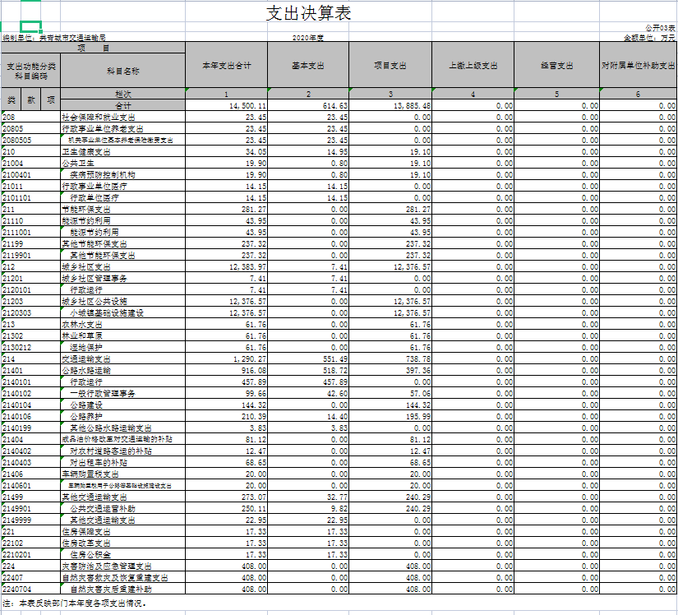Click the 经营支出 column header
The image size is (678, 615).
pyautogui.click(x=556, y=65)
